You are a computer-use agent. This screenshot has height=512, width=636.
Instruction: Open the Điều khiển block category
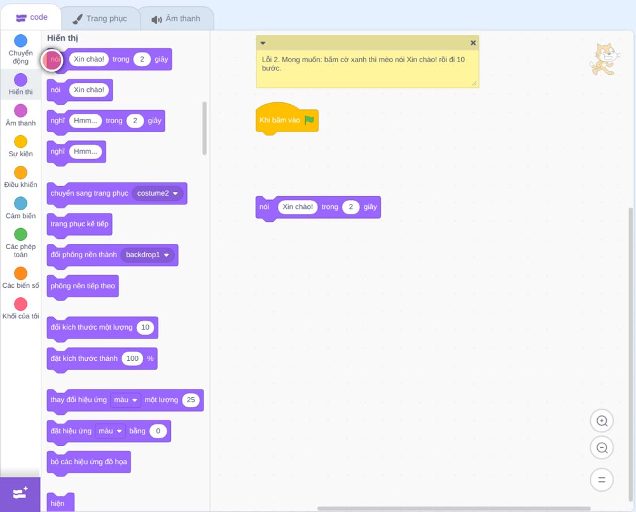point(21,177)
